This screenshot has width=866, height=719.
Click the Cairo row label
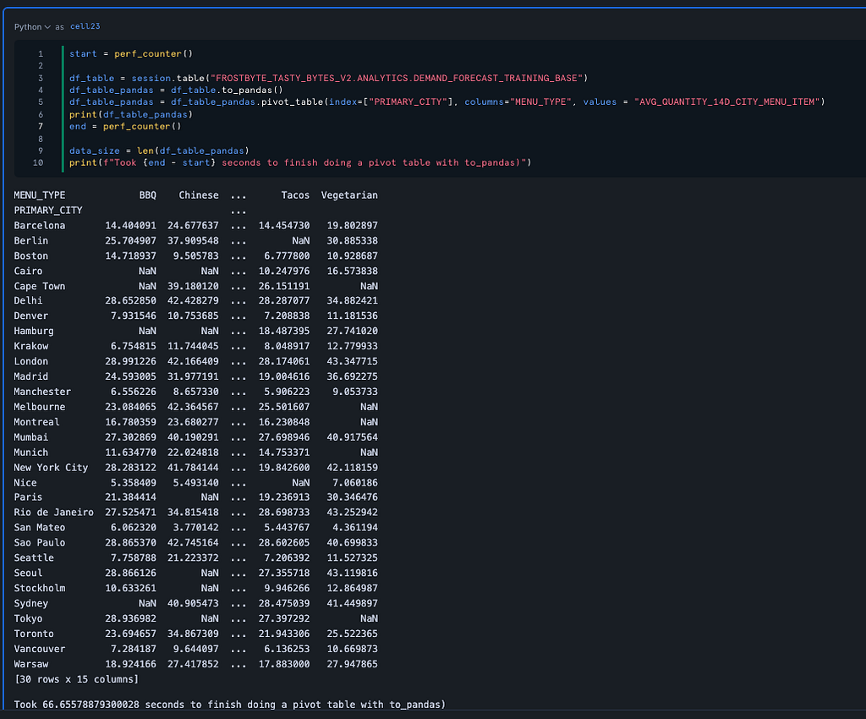[x=28, y=272]
